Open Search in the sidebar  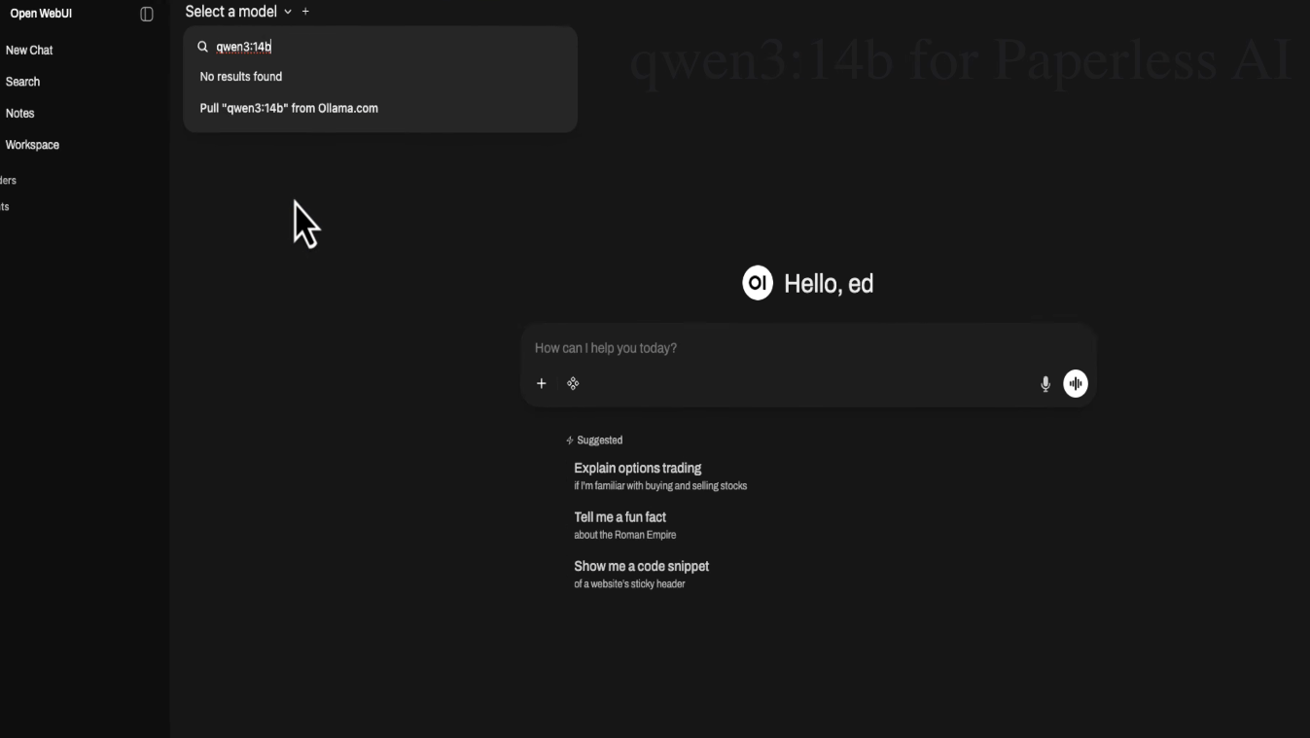(x=23, y=82)
